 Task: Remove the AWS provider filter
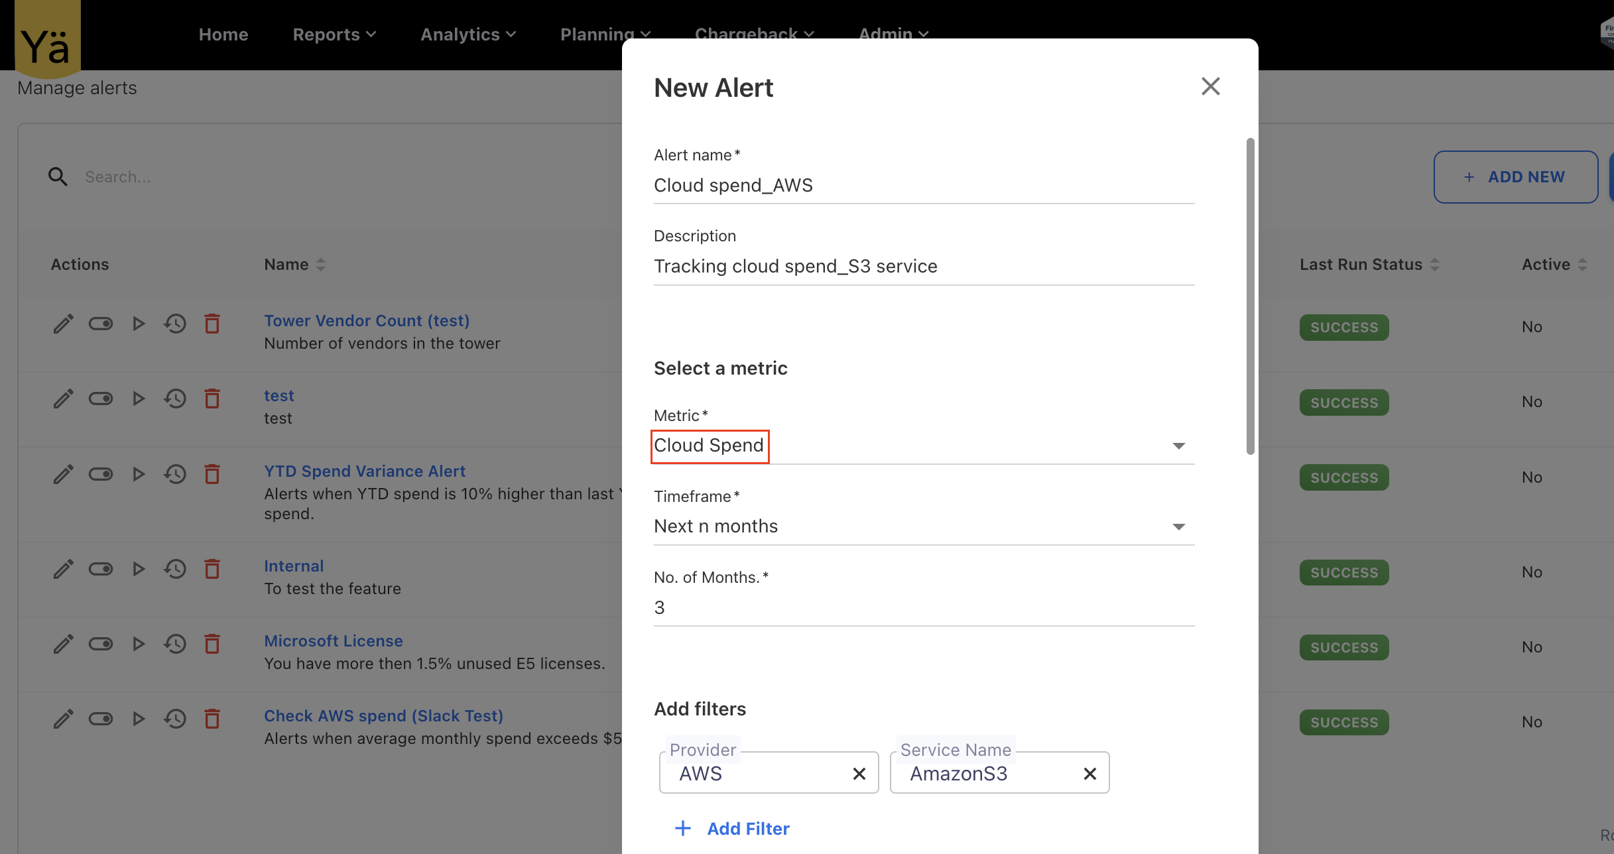(x=859, y=774)
